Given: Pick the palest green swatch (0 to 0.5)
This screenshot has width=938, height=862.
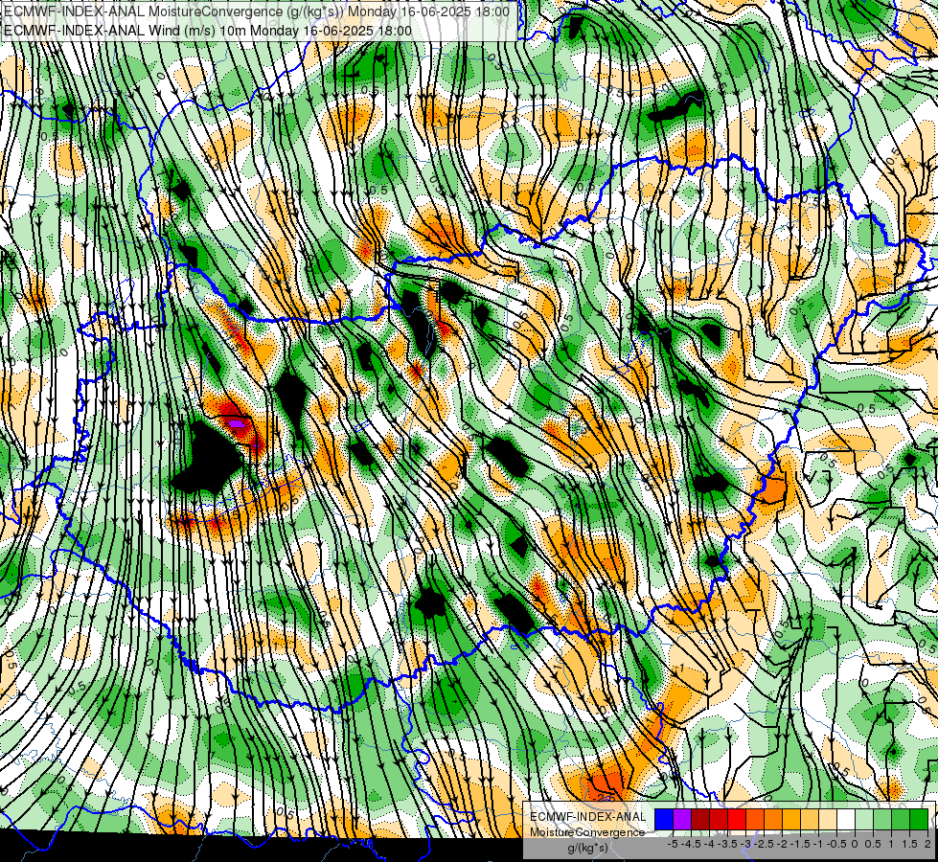Looking at the screenshot, I should pos(864,819).
